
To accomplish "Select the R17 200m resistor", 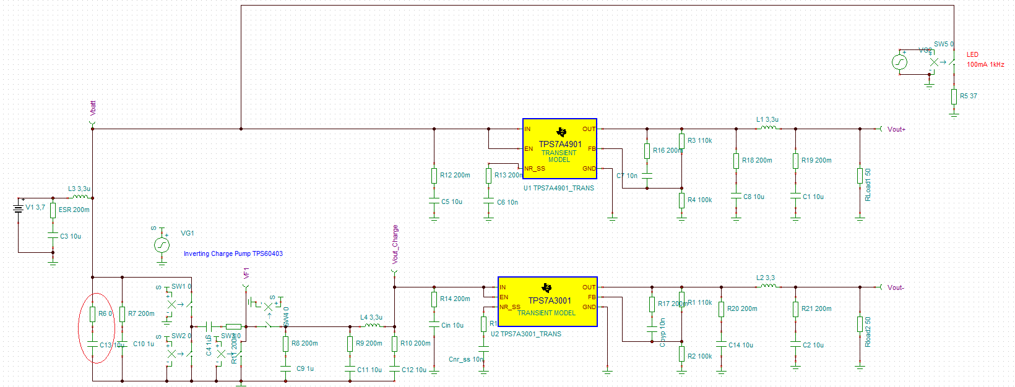I will pyautogui.click(x=652, y=304).
